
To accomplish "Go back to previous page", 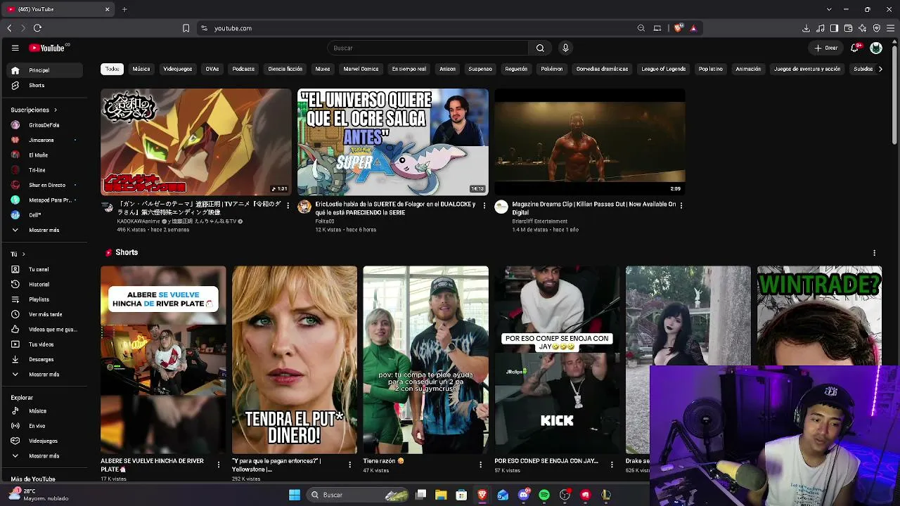I will coord(9,28).
